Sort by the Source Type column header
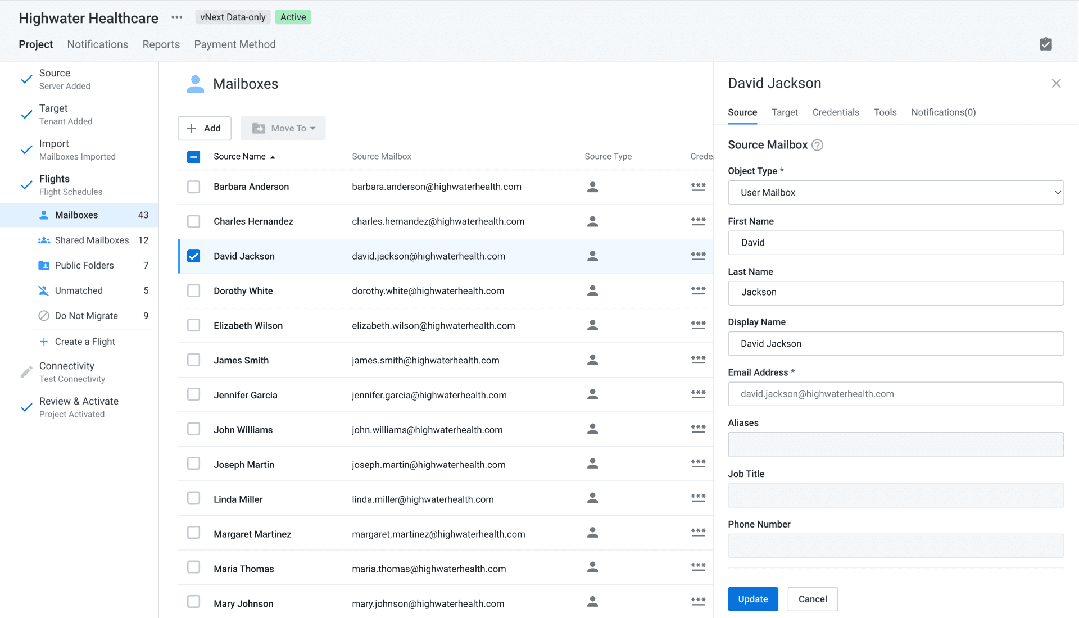 pos(607,157)
